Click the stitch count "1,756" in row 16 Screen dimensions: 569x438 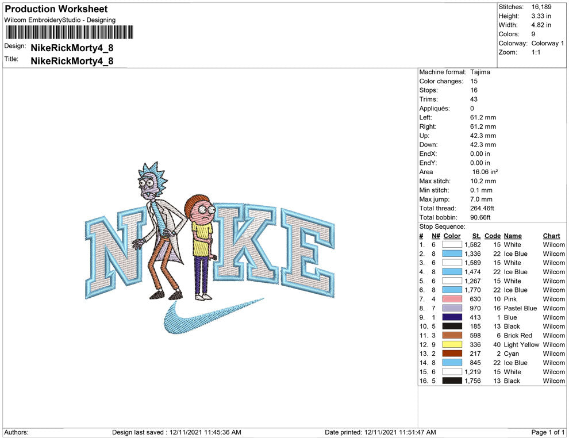(473, 381)
